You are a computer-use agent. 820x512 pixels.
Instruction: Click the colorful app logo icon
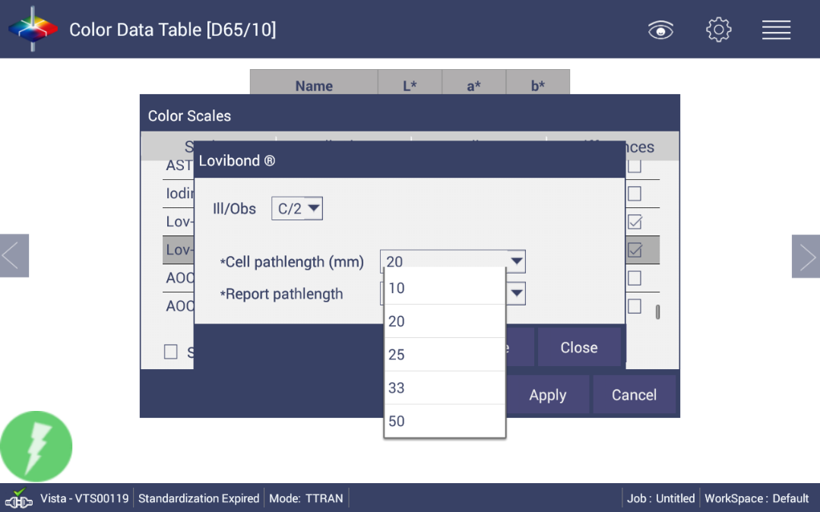[x=33, y=29]
